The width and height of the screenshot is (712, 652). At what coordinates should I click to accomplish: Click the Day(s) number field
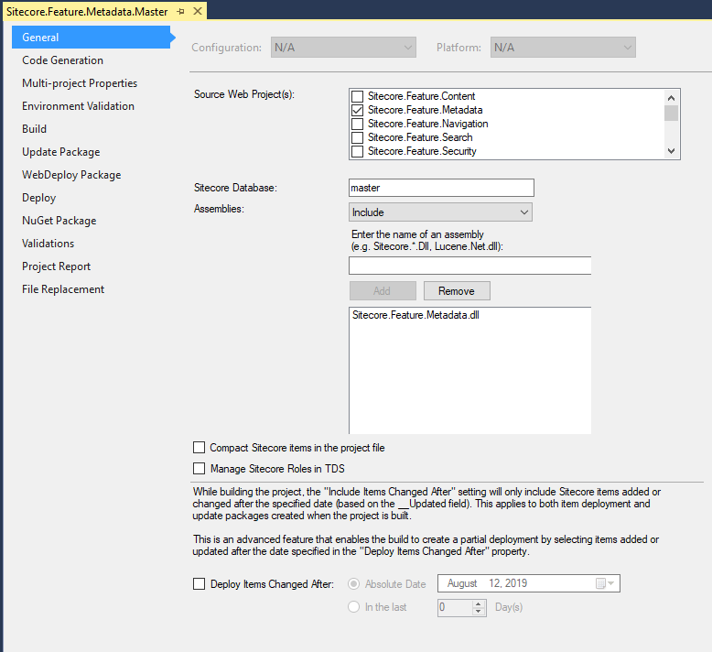point(455,607)
